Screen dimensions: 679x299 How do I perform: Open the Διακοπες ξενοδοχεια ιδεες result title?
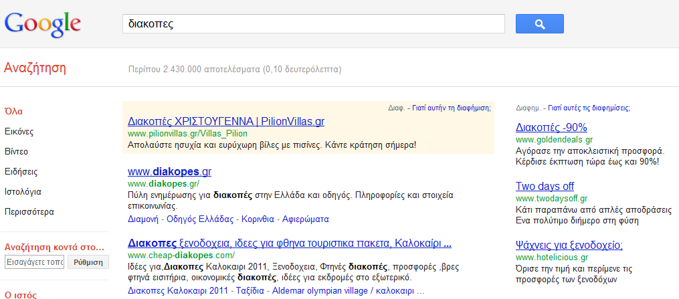click(x=290, y=243)
